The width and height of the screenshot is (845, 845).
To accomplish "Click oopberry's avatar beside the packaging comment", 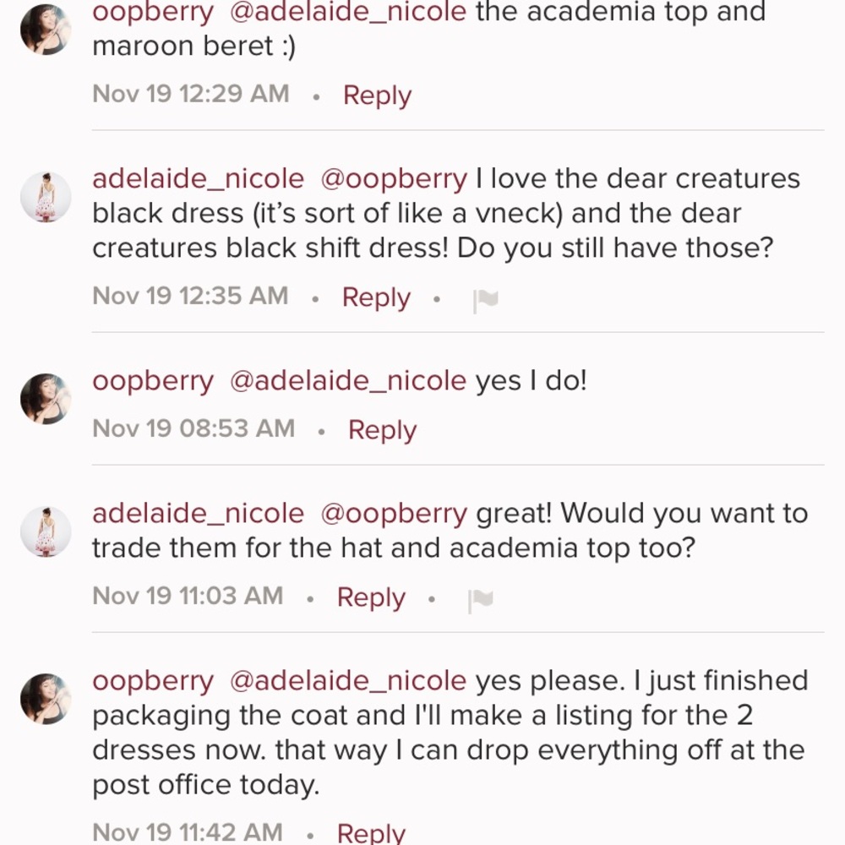I will point(46,698).
